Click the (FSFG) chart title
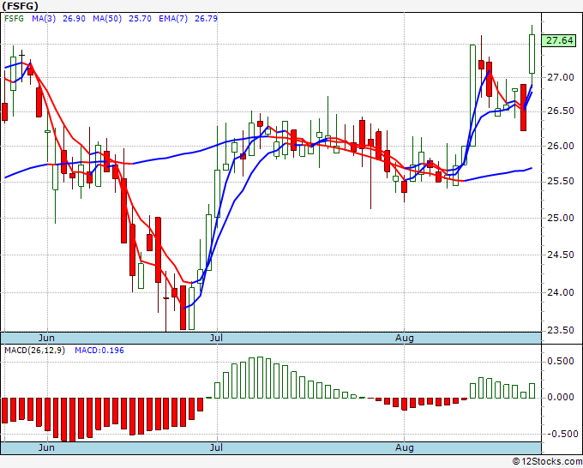The width and height of the screenshot is (583, 468). pyautogui.click(x=21, y=6)
